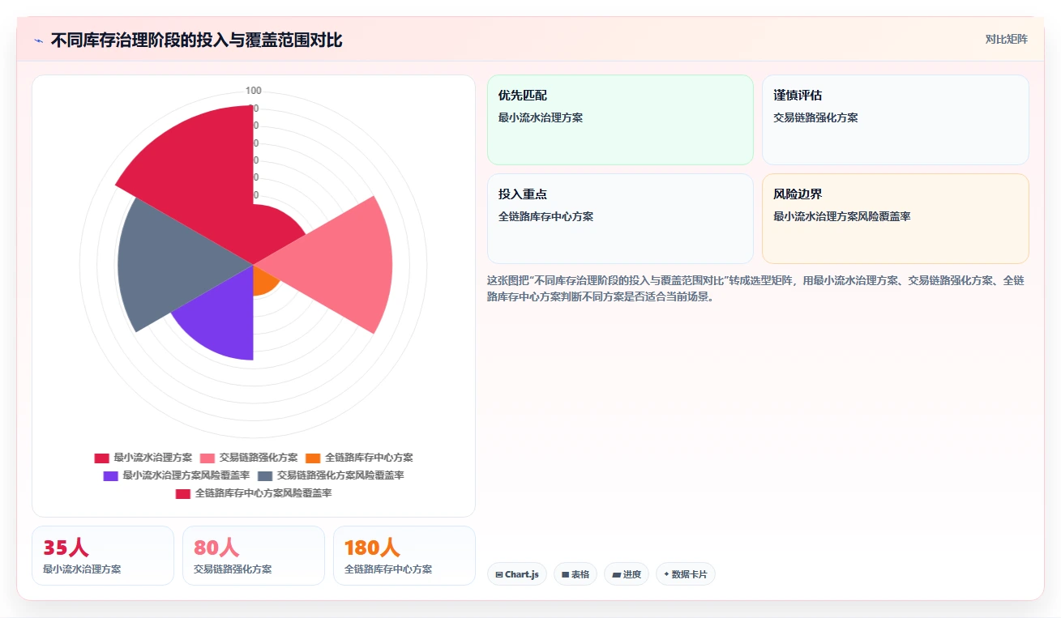Click the orange polar chart segment
Viewport: 1061px width, 618px height.
point(264,280)
